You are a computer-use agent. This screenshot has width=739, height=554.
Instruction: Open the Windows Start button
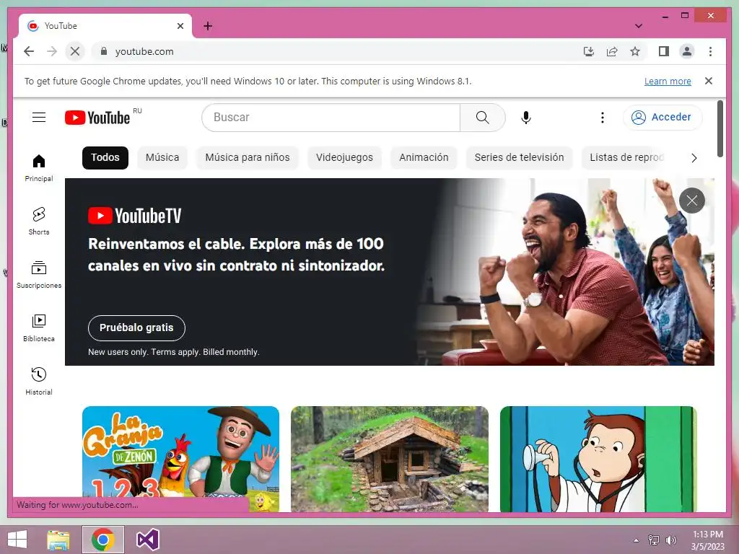coord(18,540)
